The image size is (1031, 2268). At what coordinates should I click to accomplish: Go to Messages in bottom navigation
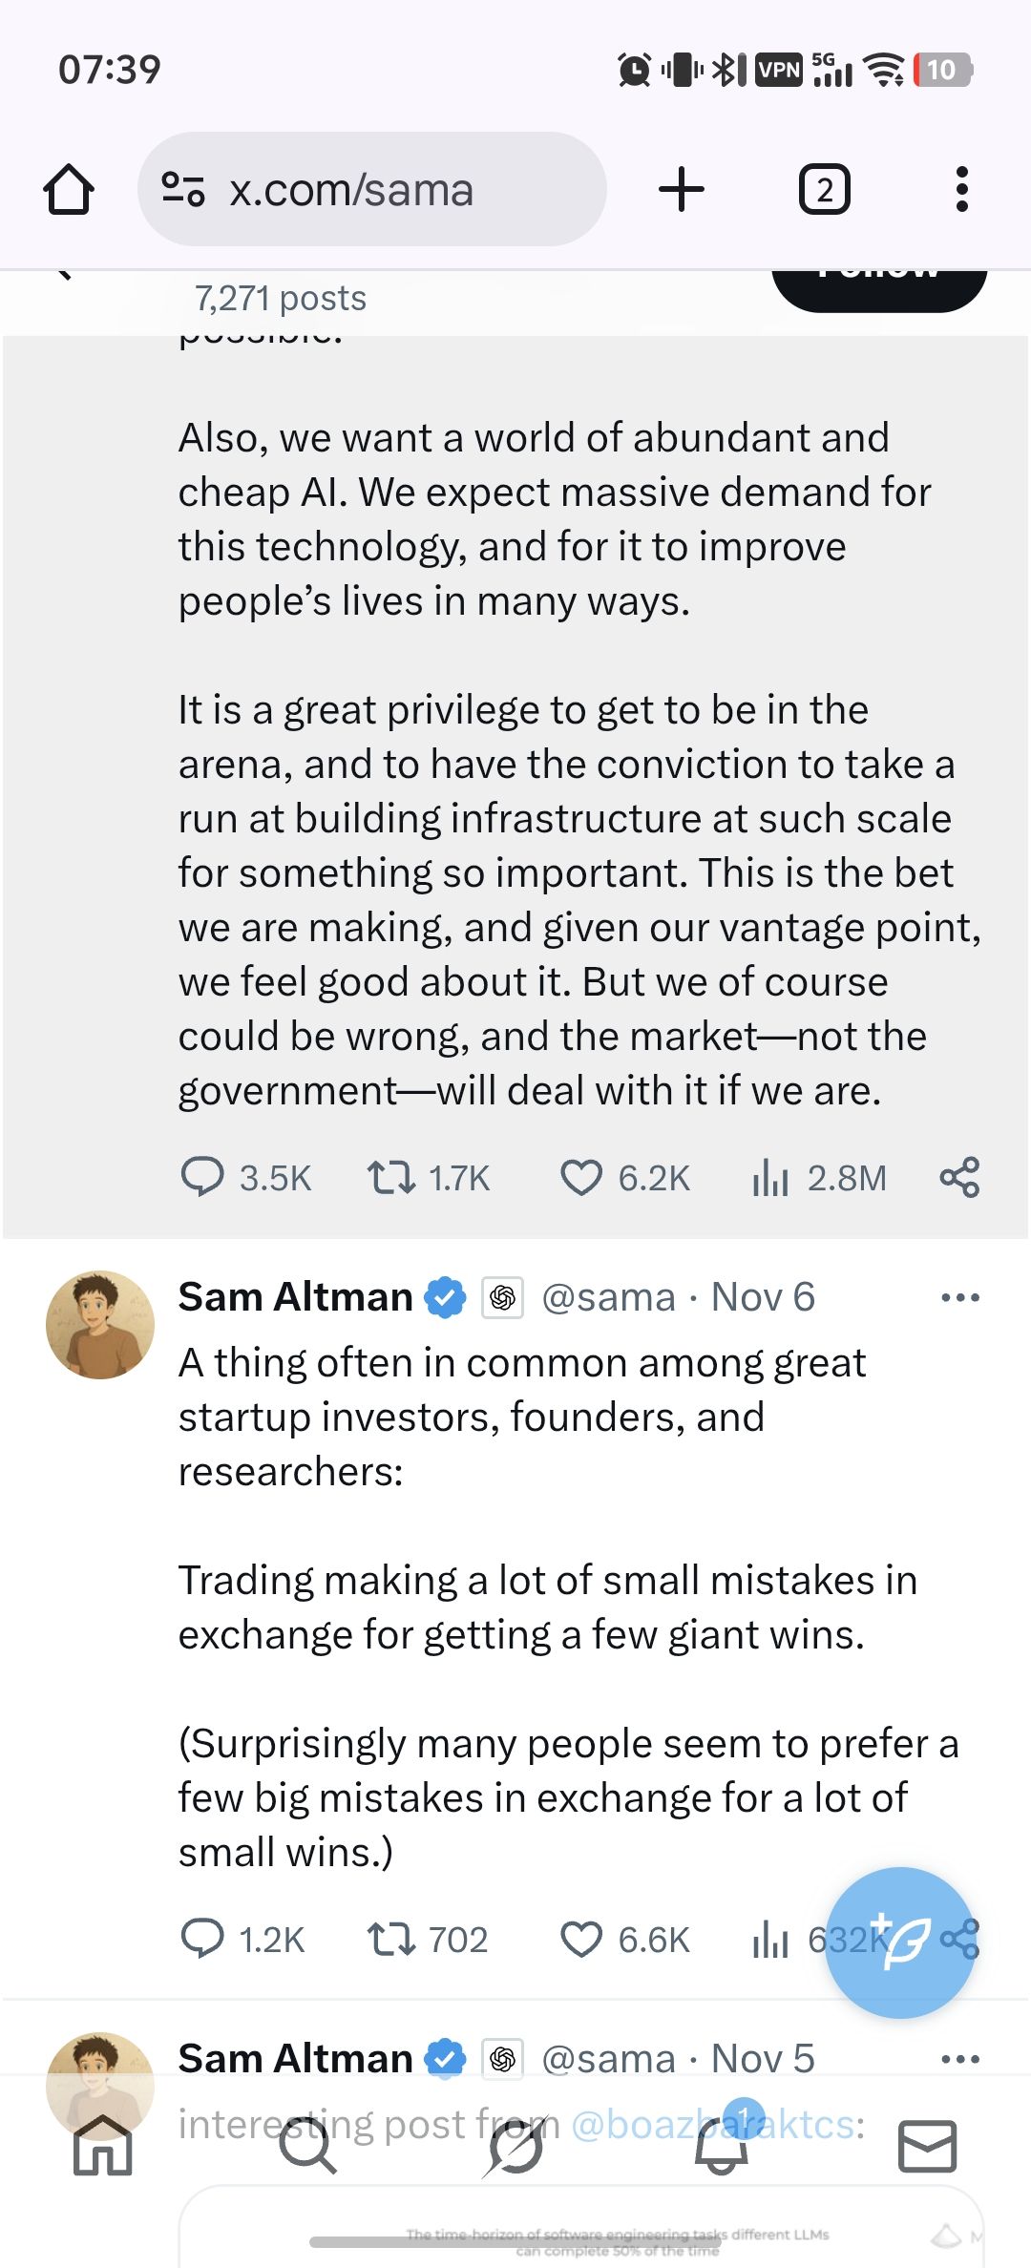tap(927, 2147)
